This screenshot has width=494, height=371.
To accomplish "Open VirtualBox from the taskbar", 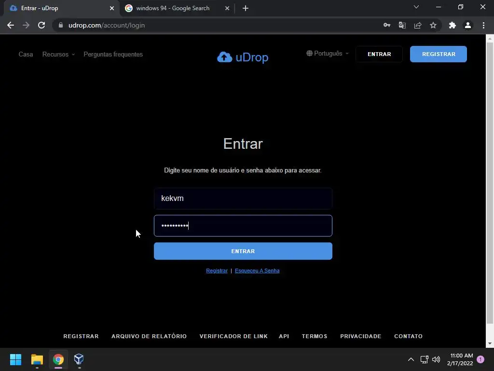I will point(79,359).
